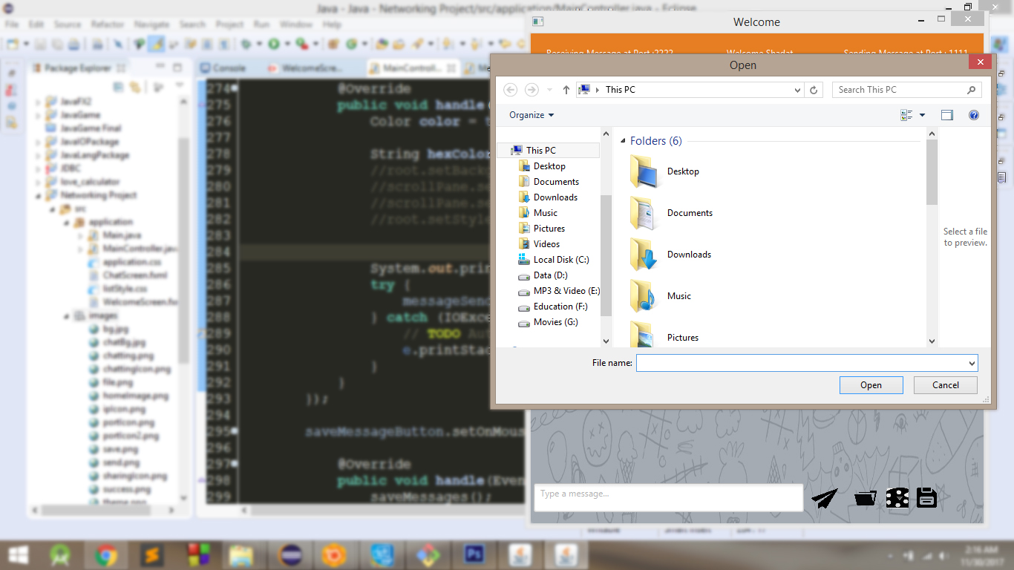Go back in the Open dialog
The width and height of the screenshot is (1014, 570).
tap(510, 90)
